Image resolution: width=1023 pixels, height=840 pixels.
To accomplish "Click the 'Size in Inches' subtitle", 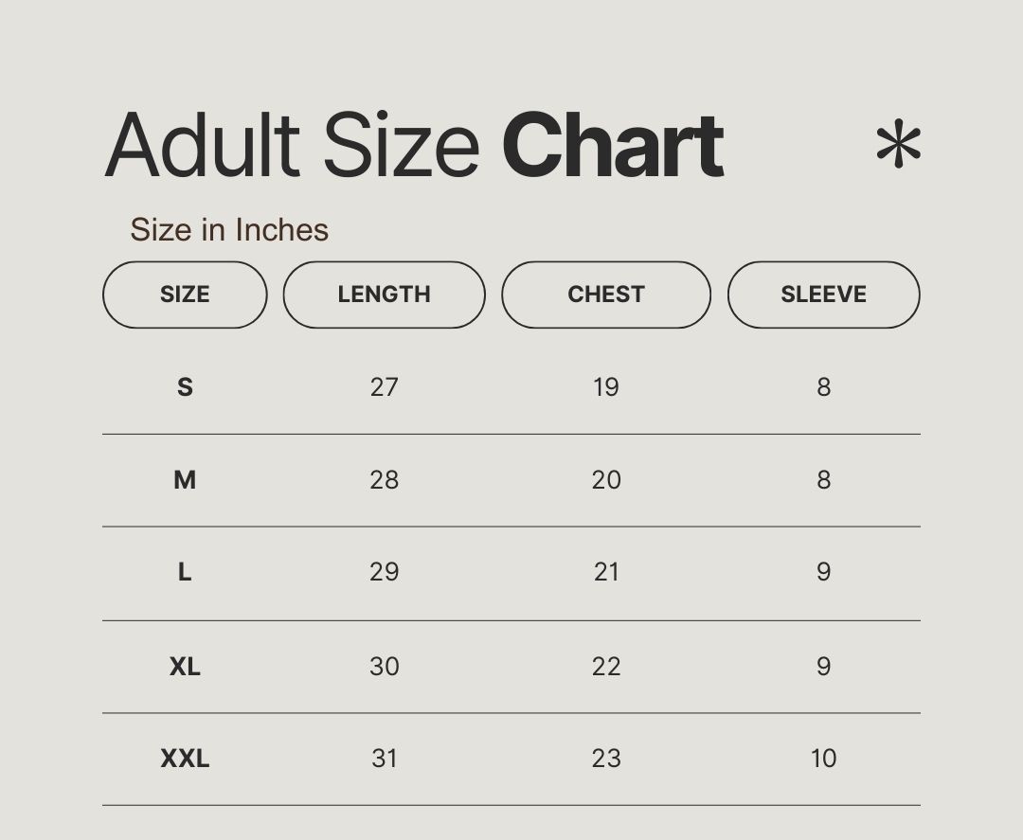I will pyautogui.click(x=229, y=229).
